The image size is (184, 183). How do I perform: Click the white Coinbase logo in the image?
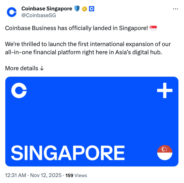click(19, 91)
